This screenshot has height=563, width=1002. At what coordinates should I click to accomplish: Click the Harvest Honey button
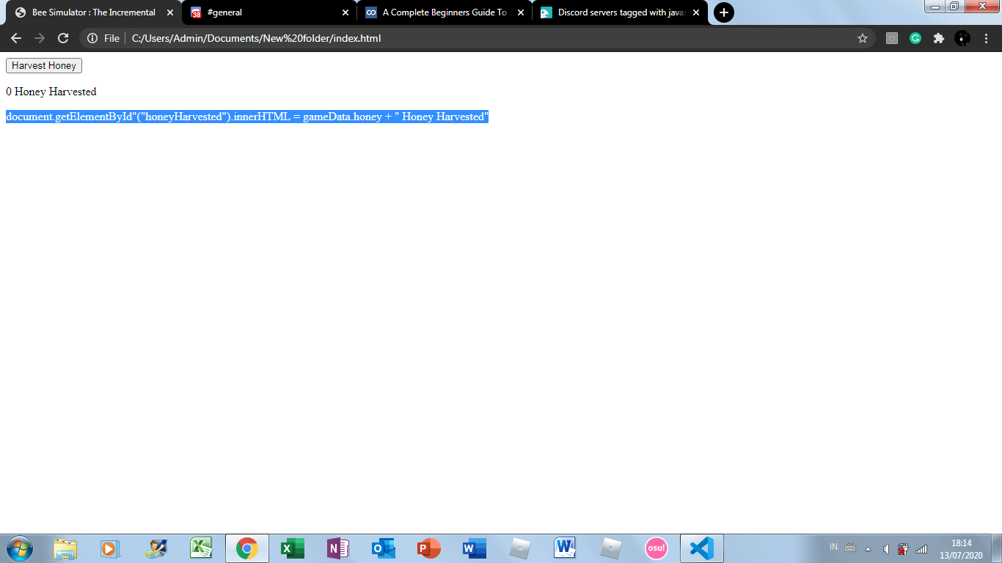tap(44, 66)
